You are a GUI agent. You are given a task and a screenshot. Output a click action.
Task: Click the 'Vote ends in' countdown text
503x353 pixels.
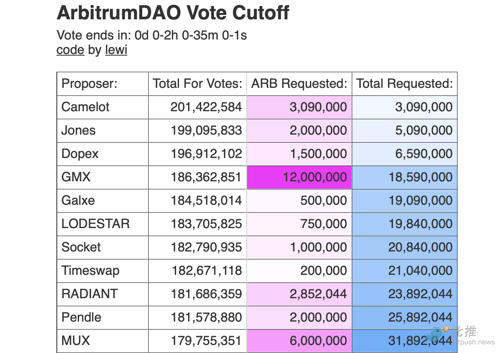(152, 35)
